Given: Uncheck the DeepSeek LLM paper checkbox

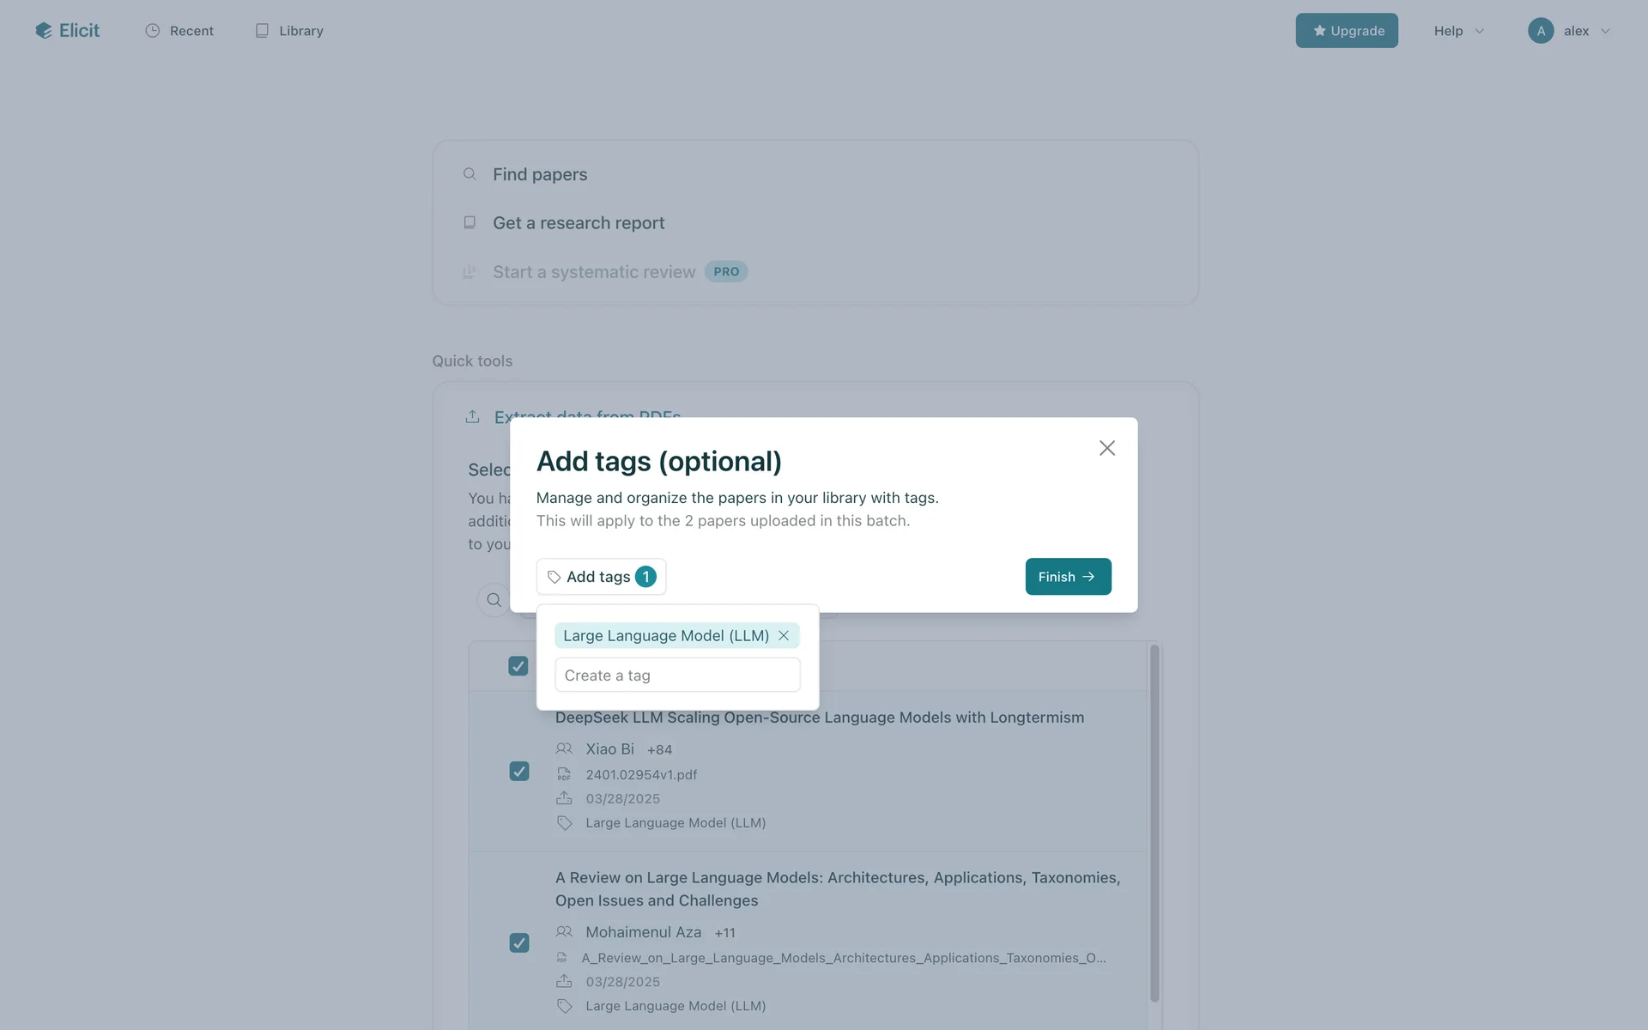Looking at the screenshot, I should 519,771.
